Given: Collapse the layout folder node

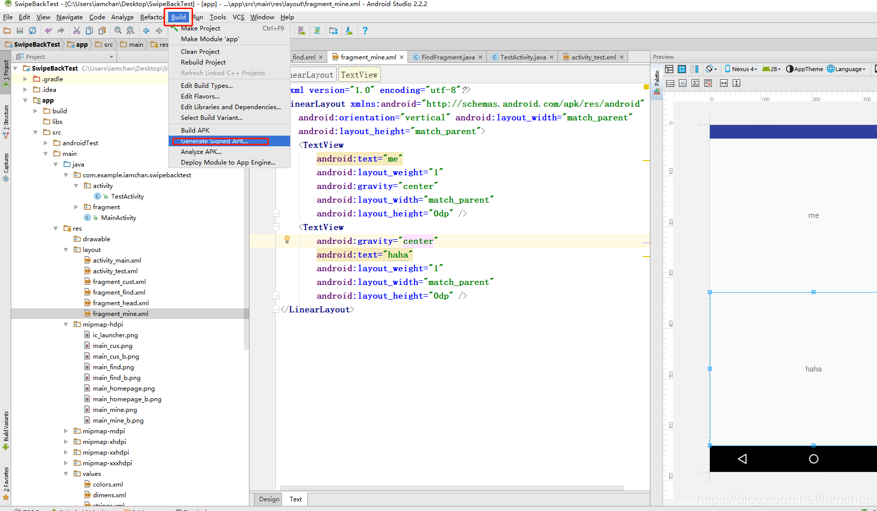Looking at the screenshot, I should [66, 250].
